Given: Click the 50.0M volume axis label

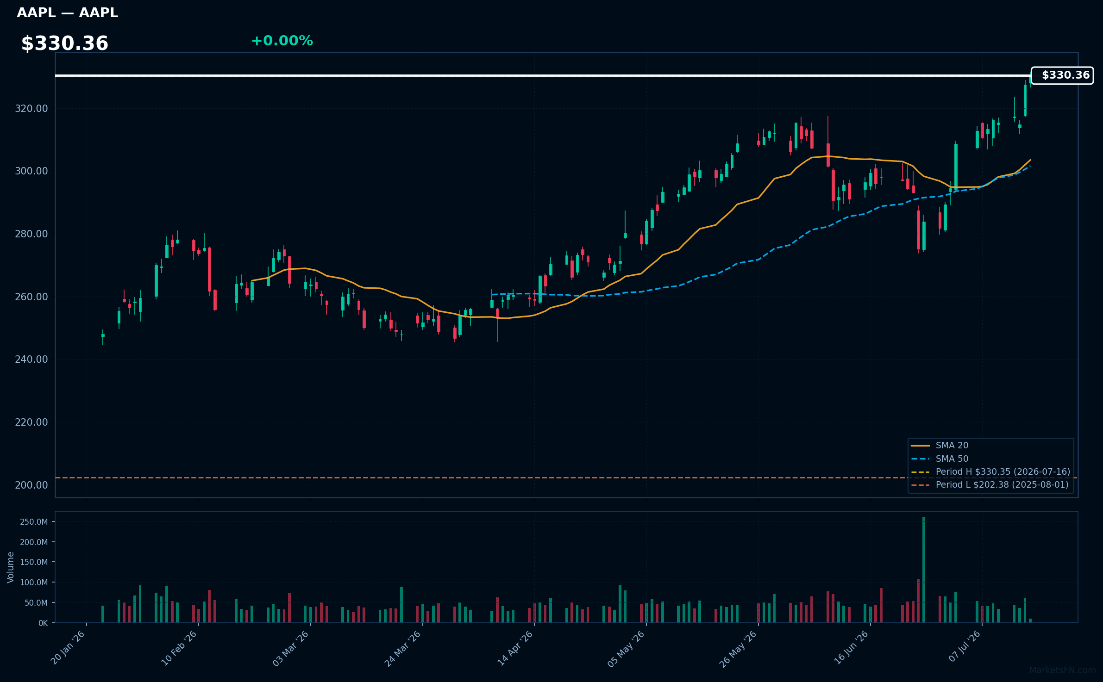Looking at the screenshot, I should [x=36, y=603].
